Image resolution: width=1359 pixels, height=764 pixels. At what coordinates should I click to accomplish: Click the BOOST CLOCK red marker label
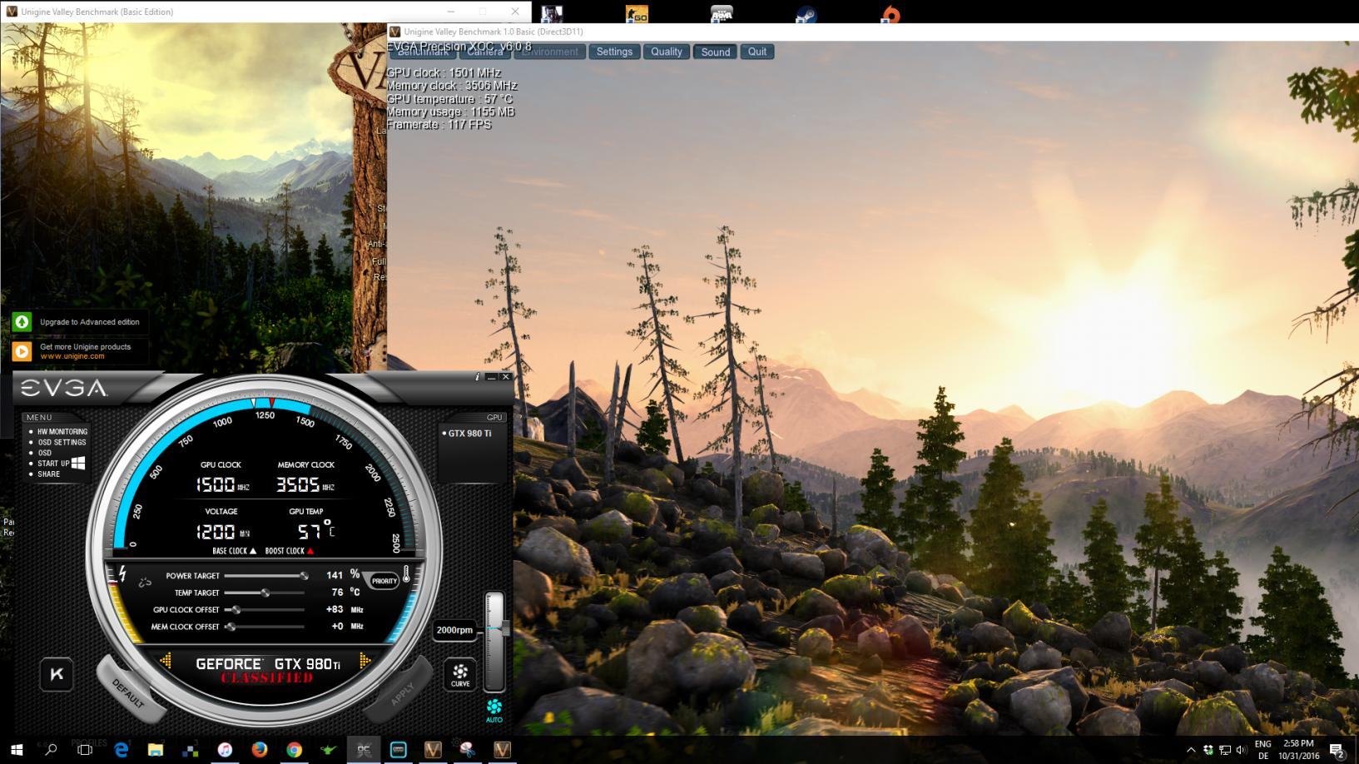pos(289,551)
